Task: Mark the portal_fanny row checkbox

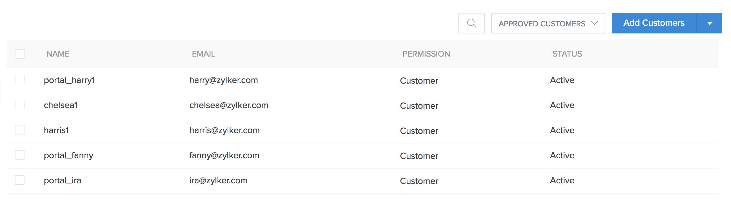Action: (x=20, y=155)
